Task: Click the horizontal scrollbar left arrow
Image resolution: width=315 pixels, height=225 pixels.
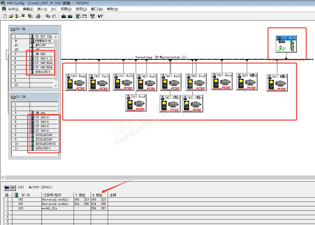Action: pos(3,178)
